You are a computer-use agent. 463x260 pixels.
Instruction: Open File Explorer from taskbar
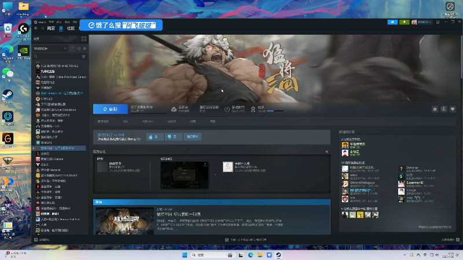[260, 255]
